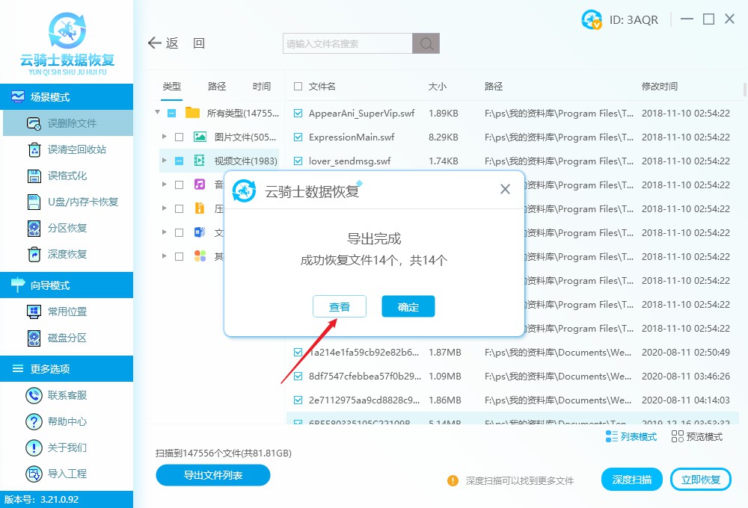Switch to the 路径 tab

[217, 86]
